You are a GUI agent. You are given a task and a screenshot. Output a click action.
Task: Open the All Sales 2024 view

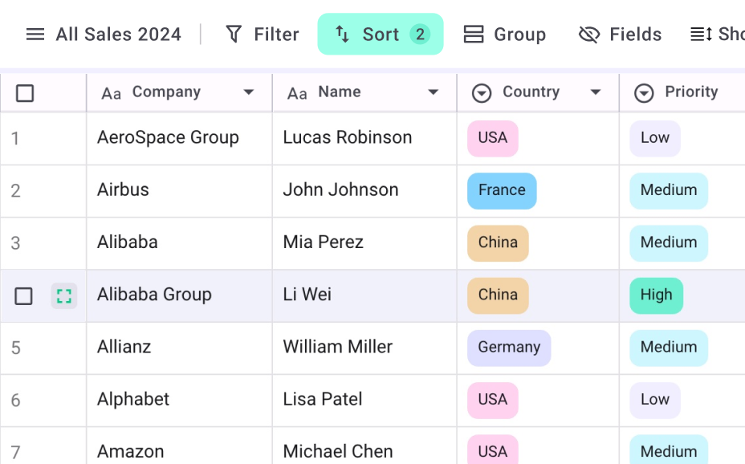click(118, 35)
